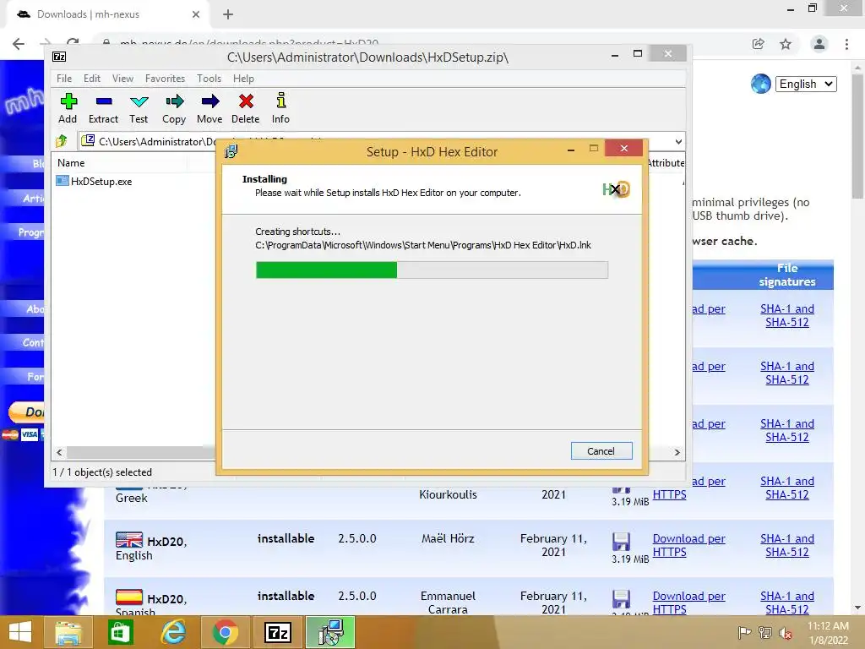Click Download per HTTPS for HxD20 English
Screen dimensions: 865x649
[688, 545]
